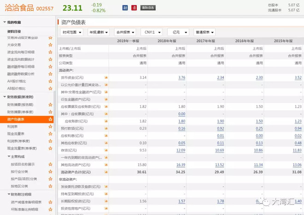Open the 合并报表 dropdown
Viewport: 304px width, 215px height.
click(x=125, y=32)
